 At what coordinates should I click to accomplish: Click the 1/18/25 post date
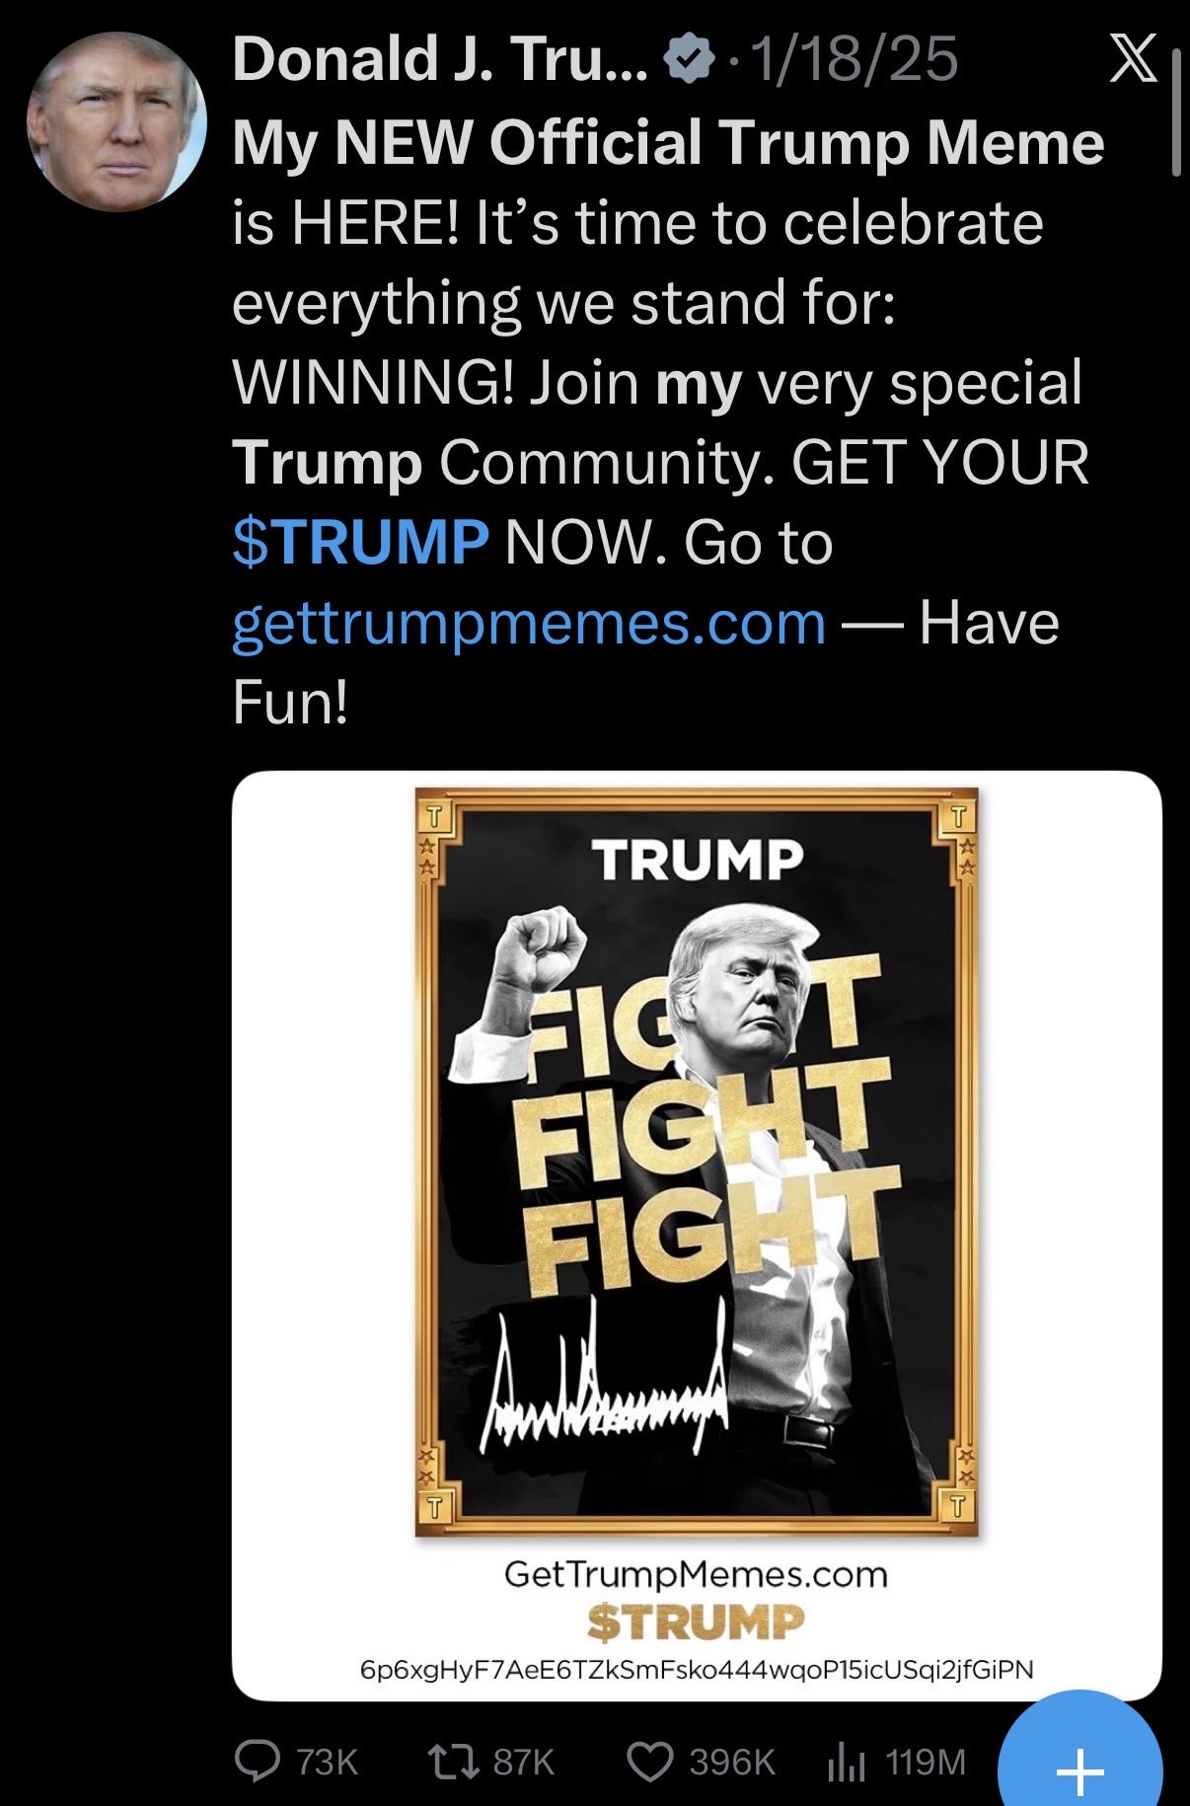click(855, 59)
